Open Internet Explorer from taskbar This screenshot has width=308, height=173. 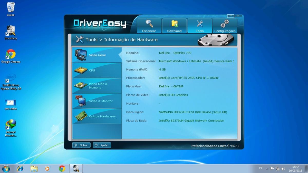[x=20, y=168]
